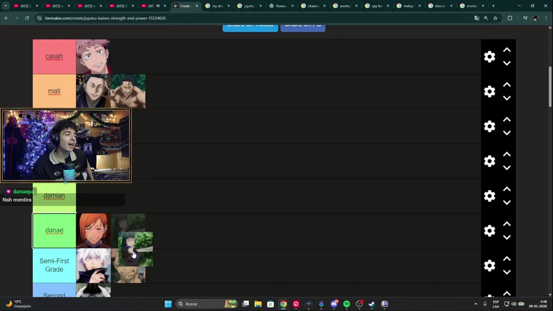
Task: Open translate page icon in address bar
Action: click(x=477, y=18)
